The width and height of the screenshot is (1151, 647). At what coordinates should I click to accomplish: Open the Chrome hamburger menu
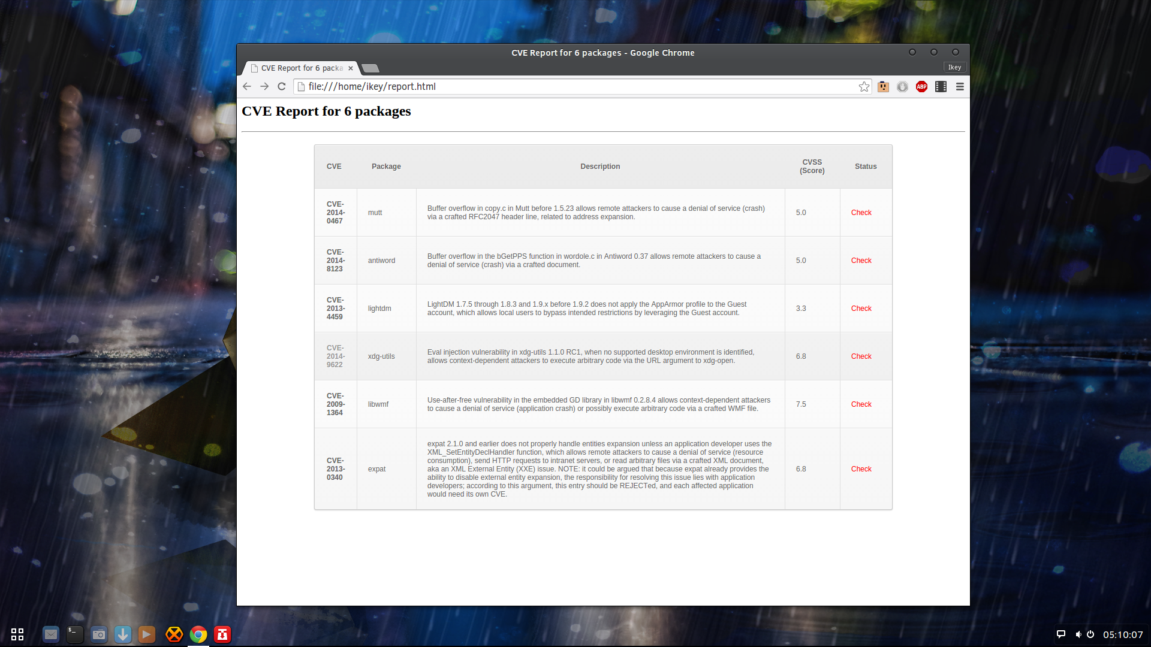point(960,87)
